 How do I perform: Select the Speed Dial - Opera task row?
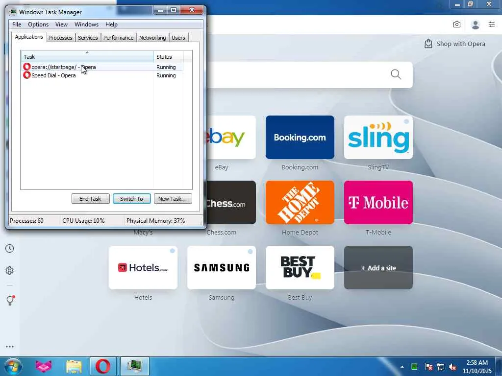pos(102,75)
